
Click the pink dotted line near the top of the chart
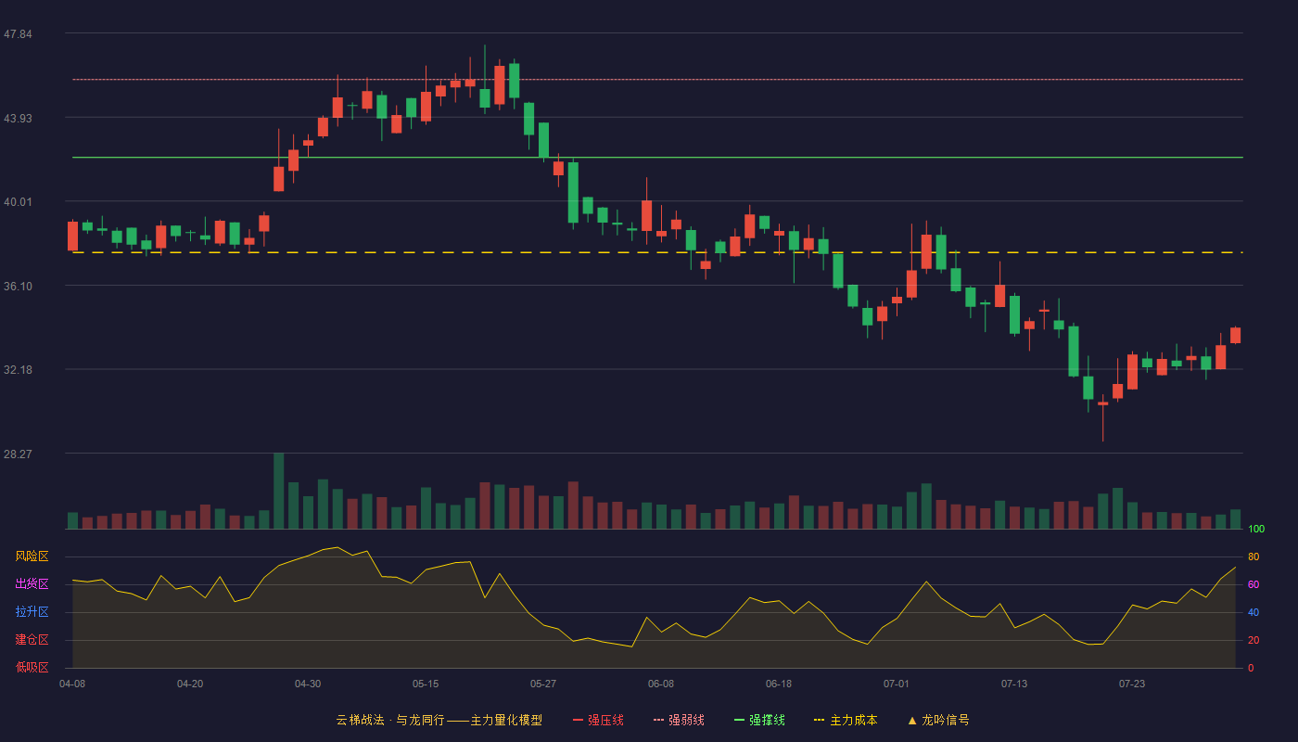tap(657, 80)
